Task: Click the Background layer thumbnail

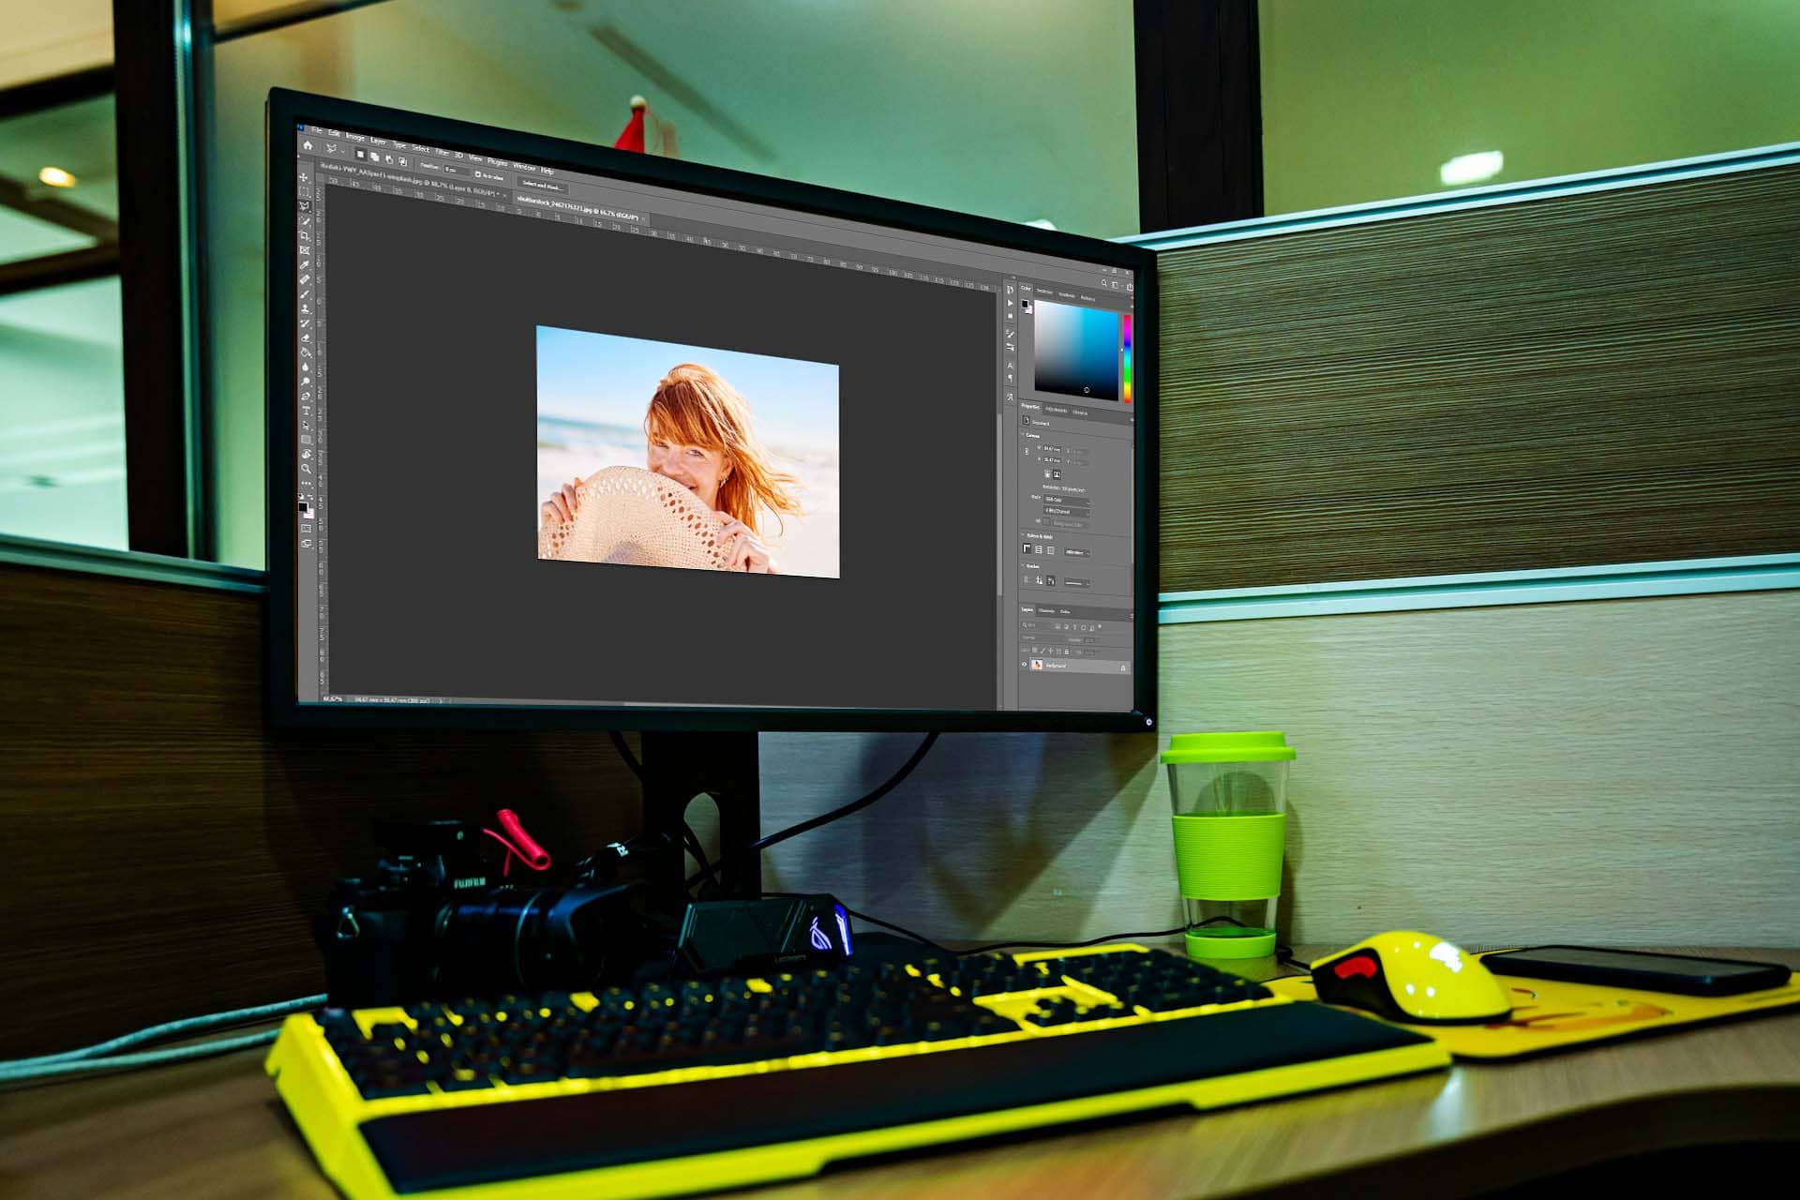Action: pos(1037,664)
